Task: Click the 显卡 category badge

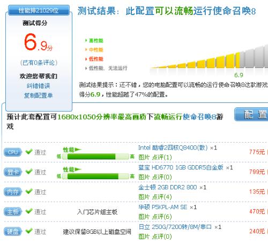Action: coord(13,172)
